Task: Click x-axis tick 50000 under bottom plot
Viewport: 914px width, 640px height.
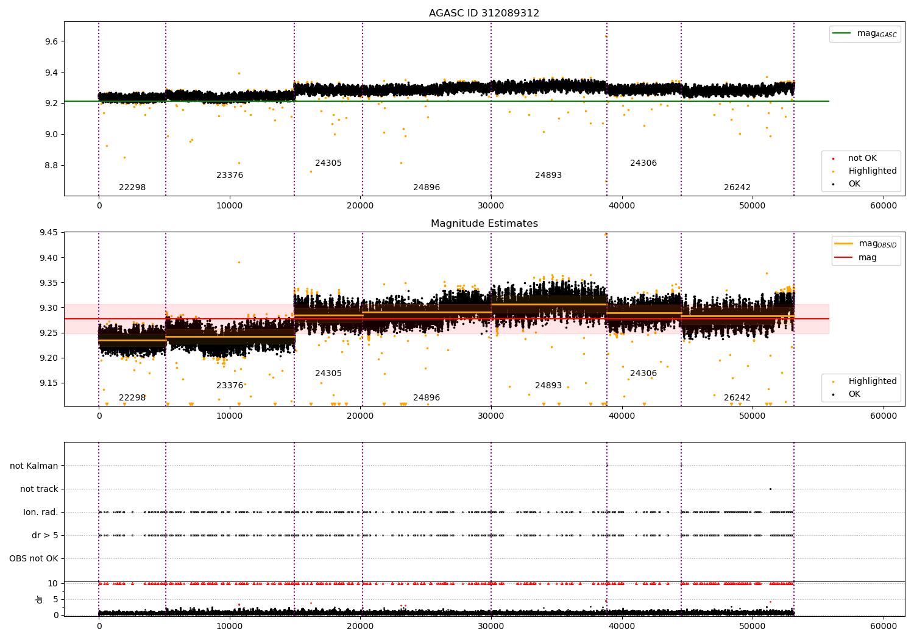Action: (x=753, y=627)
